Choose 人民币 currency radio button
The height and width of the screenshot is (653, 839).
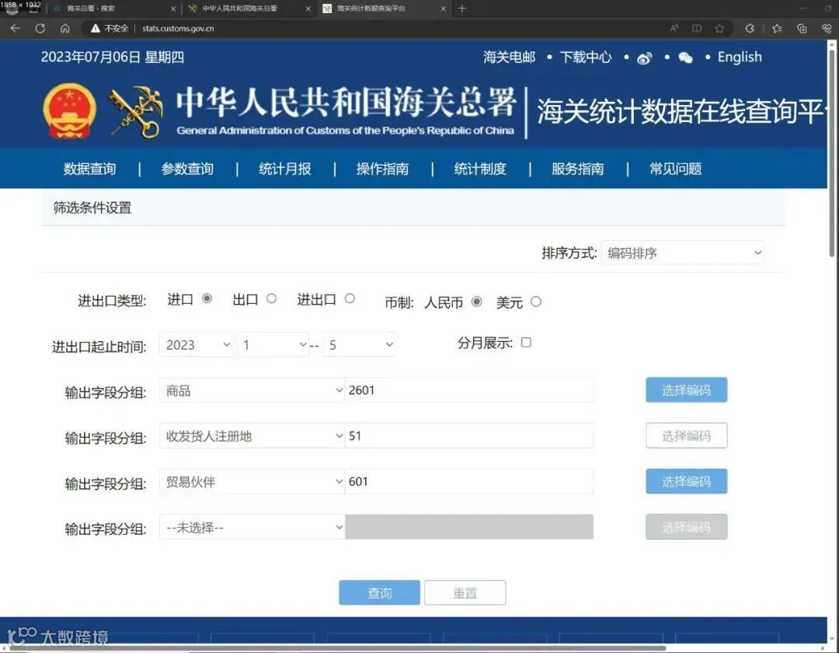click(477, 302)
